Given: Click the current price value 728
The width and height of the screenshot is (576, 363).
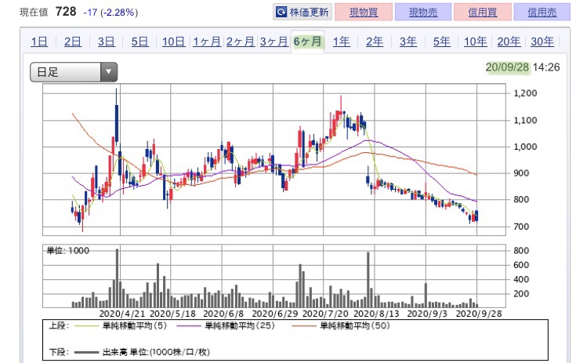Looking at the screenshot, I should click(x=66, y=12).
